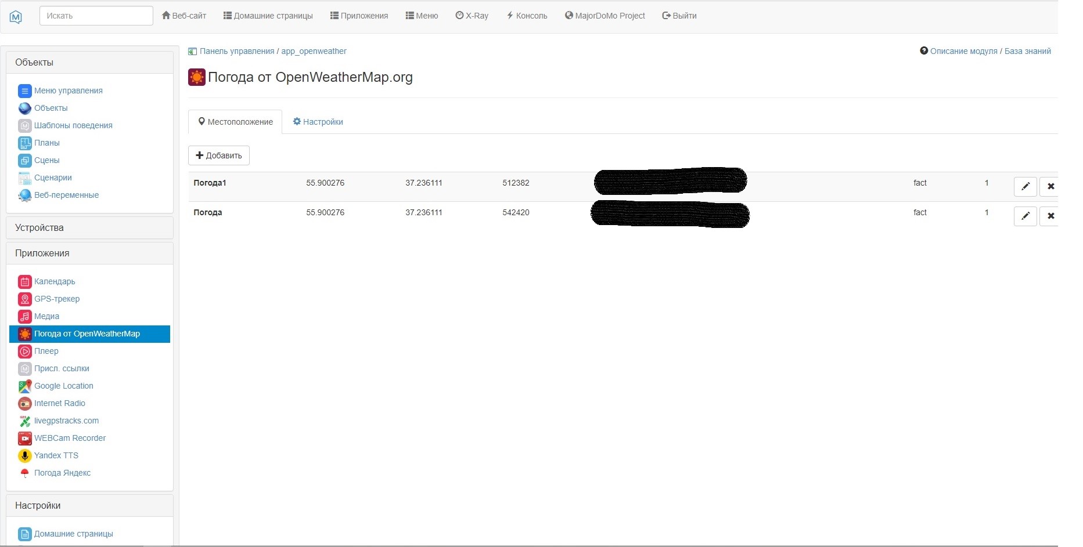The width and height of the screenshot is (1083, 547).
Task: Open the Меню navbar item
Action: click(x=422, y=16)
